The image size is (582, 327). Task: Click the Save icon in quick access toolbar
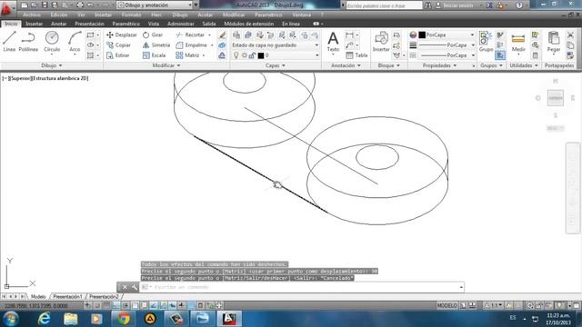pyautogui.click(x=45, y=5)
